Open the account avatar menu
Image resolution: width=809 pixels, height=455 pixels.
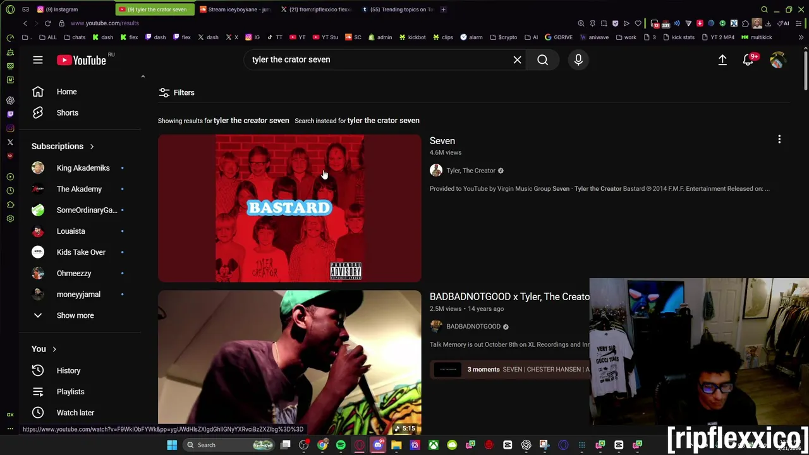(777, 59)
